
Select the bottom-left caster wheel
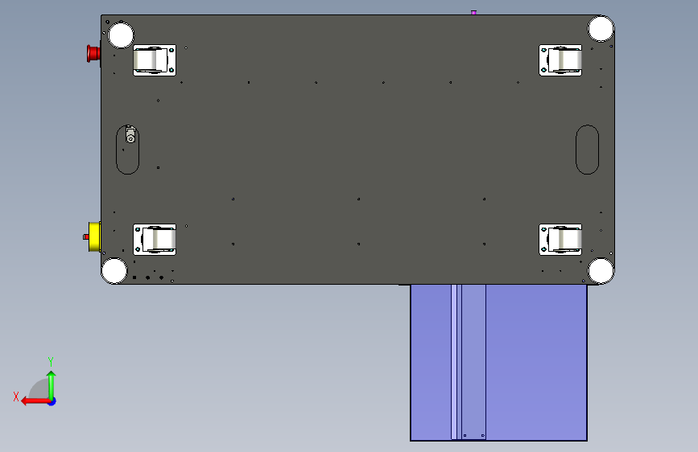tap(155, 240)
